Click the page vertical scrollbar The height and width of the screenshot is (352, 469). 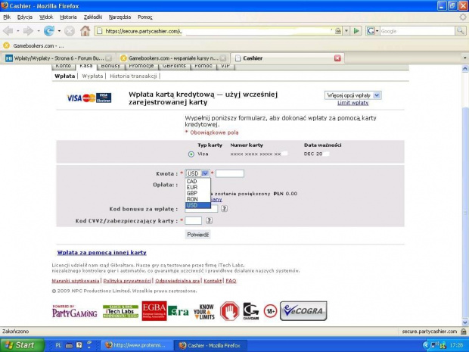coord(465,196)
